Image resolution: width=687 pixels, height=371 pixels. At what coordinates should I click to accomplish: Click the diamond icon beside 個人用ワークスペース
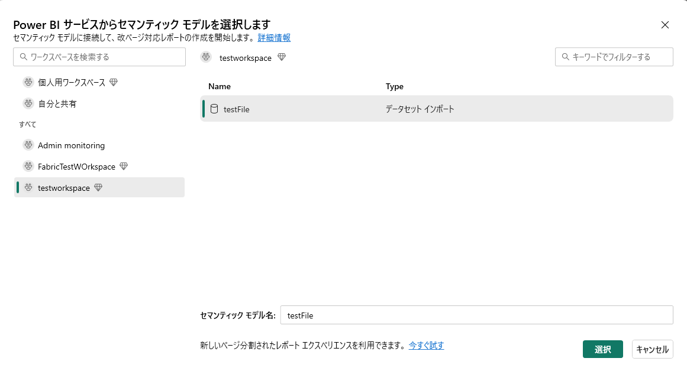[114, 82]
